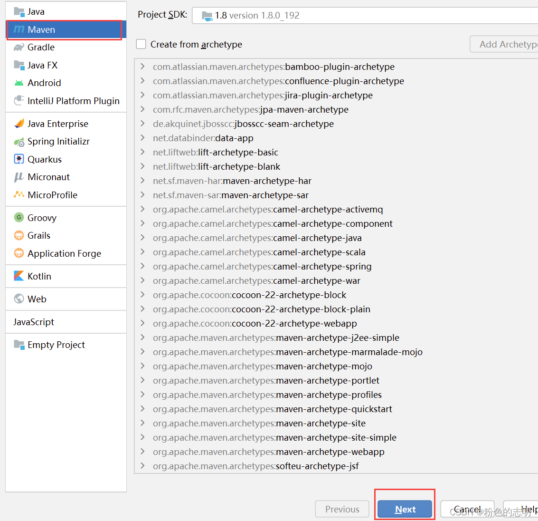Expand confluence-plugin-archetype entry
Image resolution: width=538 pixels, height=521 pixels.
point(142,81)
